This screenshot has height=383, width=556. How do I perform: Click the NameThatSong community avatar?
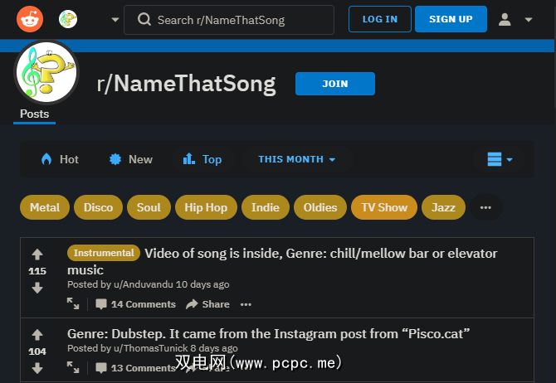click(x=46, y=72)
